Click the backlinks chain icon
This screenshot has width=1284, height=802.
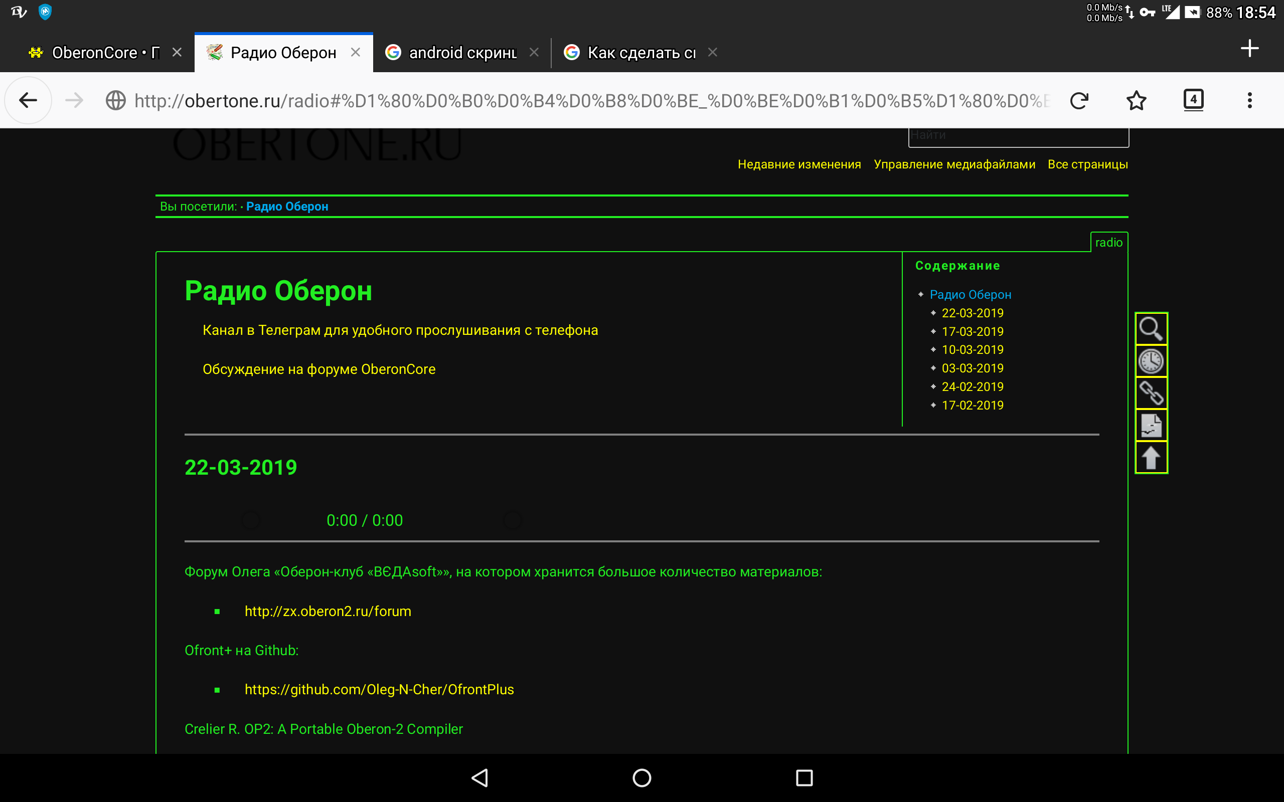pyautogui.click(x=1150, y=393)
